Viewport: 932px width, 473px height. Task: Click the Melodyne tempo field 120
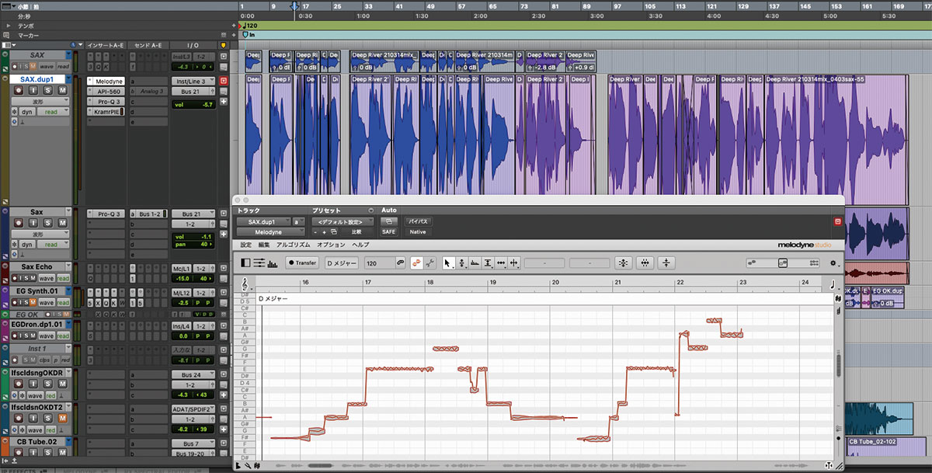[378, 263]
